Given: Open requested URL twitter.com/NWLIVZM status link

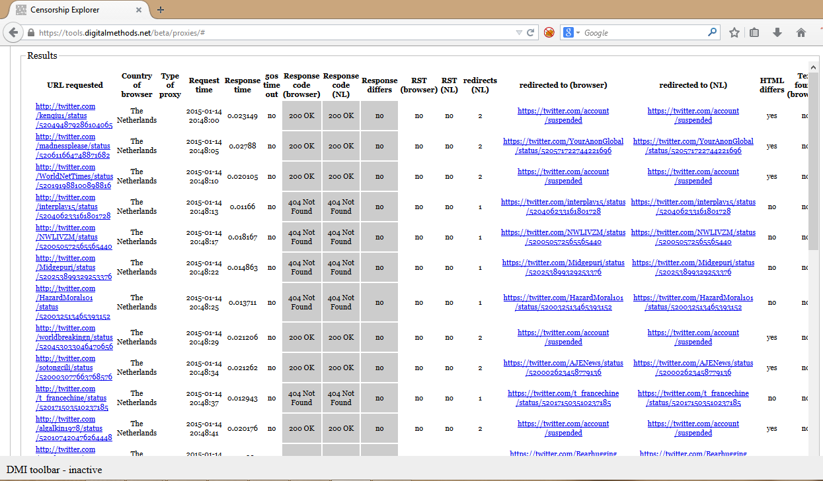Looking at the screenshot, I should point(74,237).
